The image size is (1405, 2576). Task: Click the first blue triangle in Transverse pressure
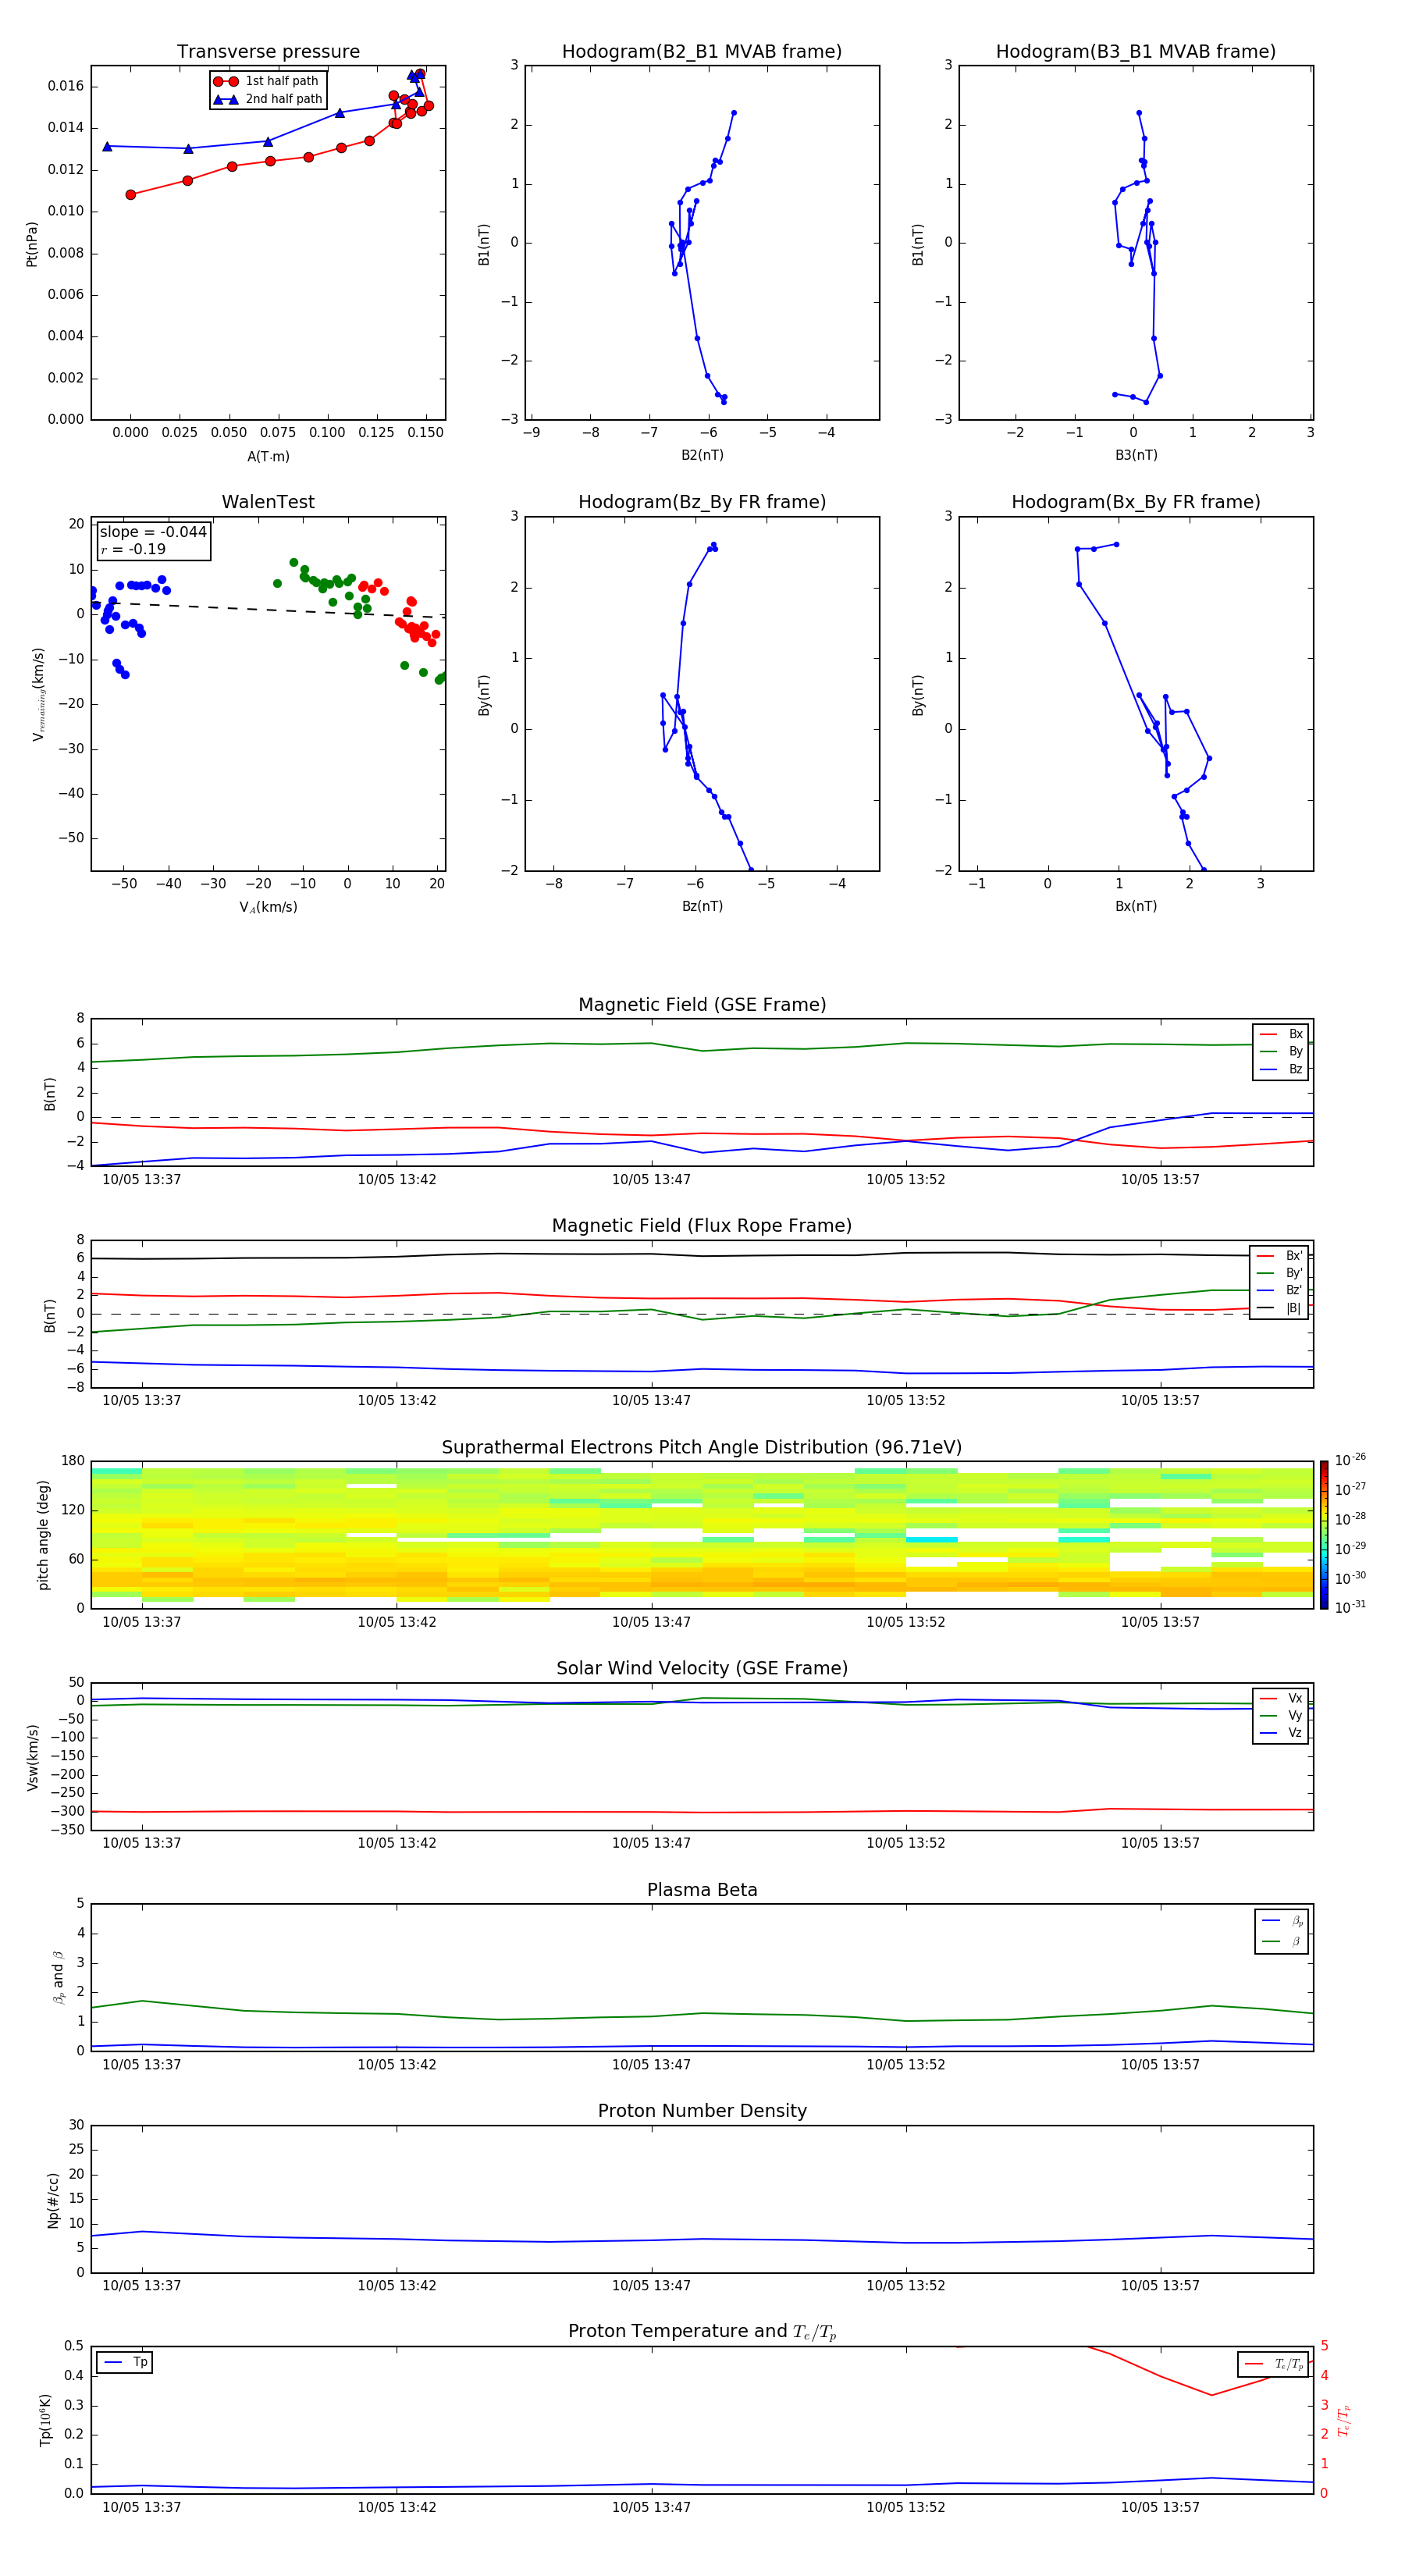coord(107,146)
